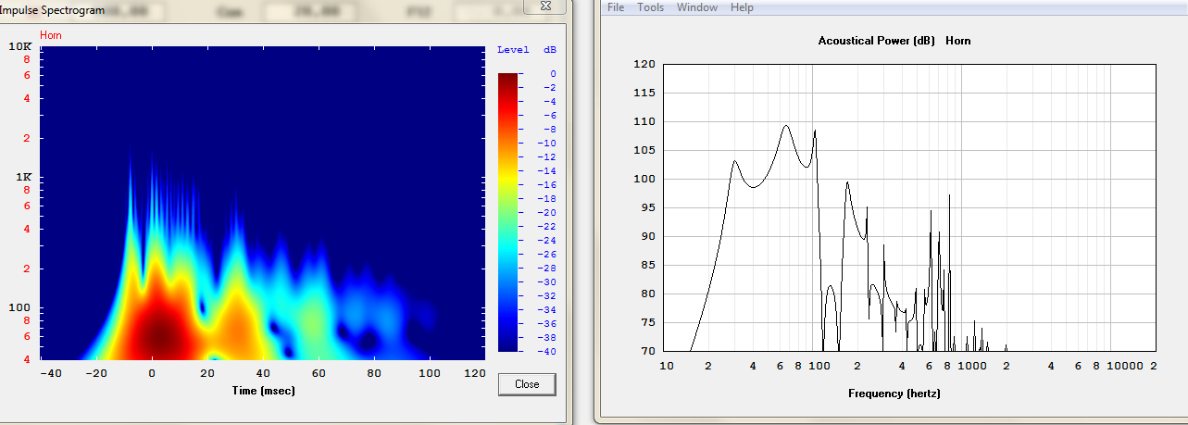Click the Impulse Spectrogram window X button

coord(544,6)
